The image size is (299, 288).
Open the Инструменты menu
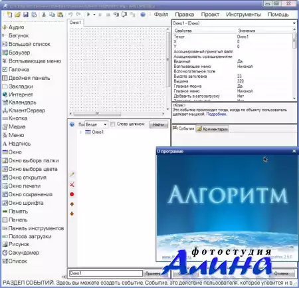tap(243, 15)
